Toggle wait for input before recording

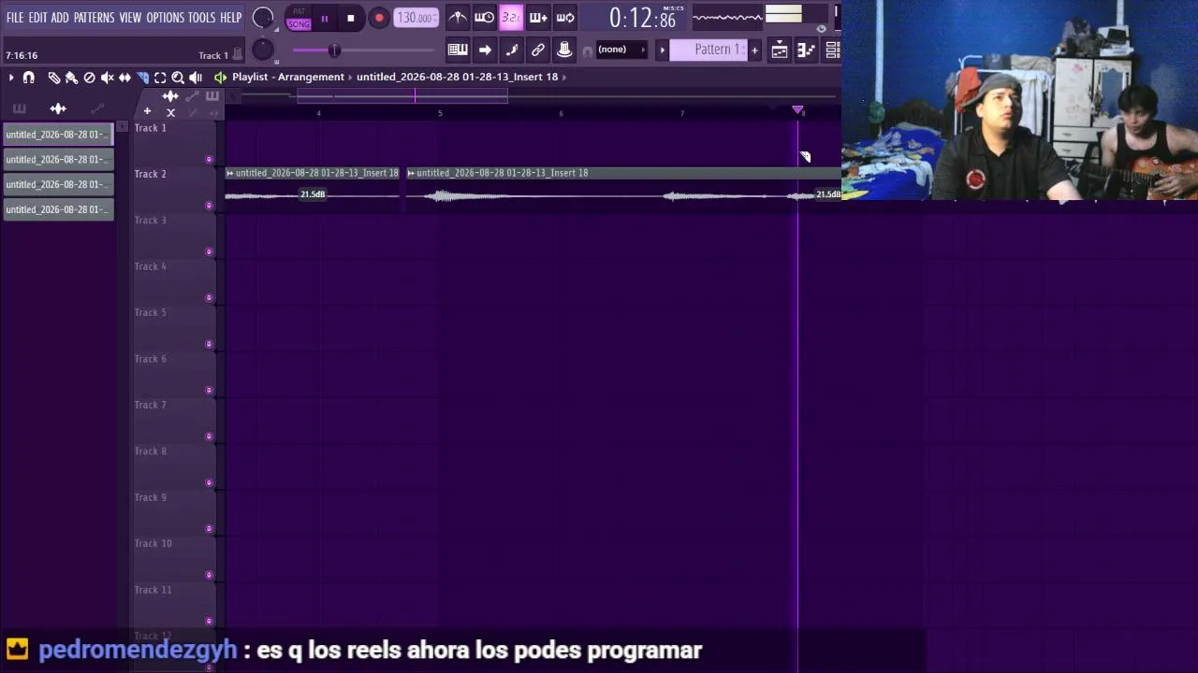[x=484, y=18]
